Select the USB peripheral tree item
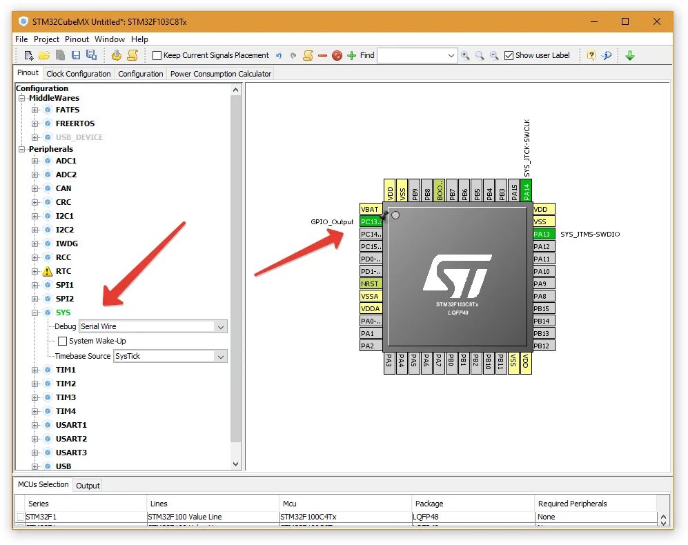 [63, 466]
